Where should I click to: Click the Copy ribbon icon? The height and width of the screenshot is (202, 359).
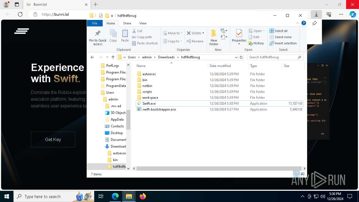pyautogui.click(x=113, y=36)
